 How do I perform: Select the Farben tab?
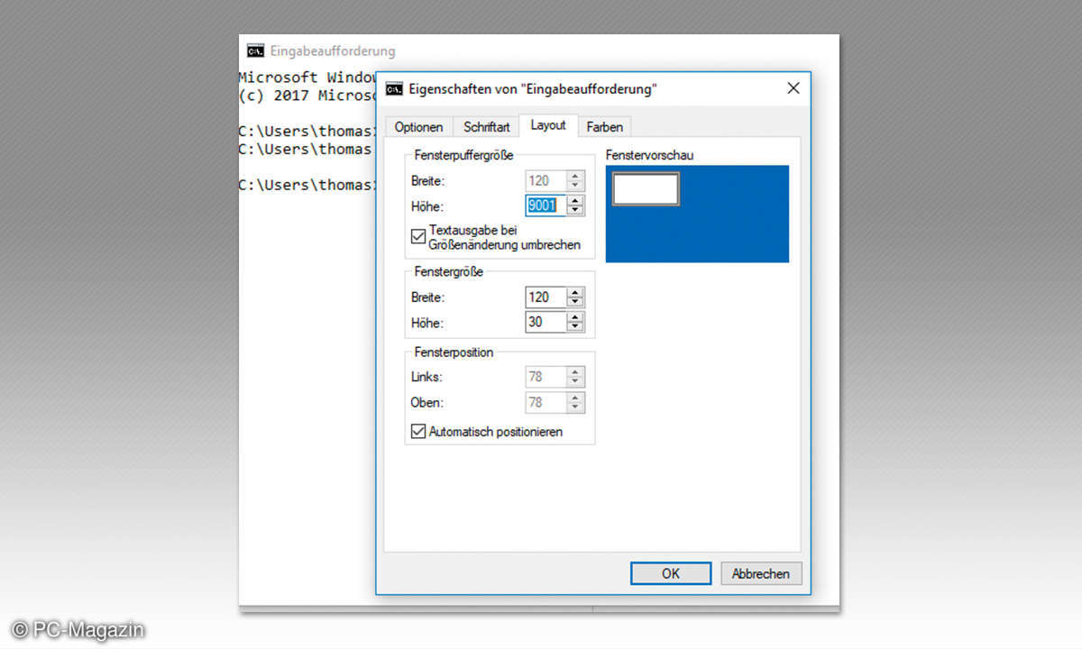604,127
